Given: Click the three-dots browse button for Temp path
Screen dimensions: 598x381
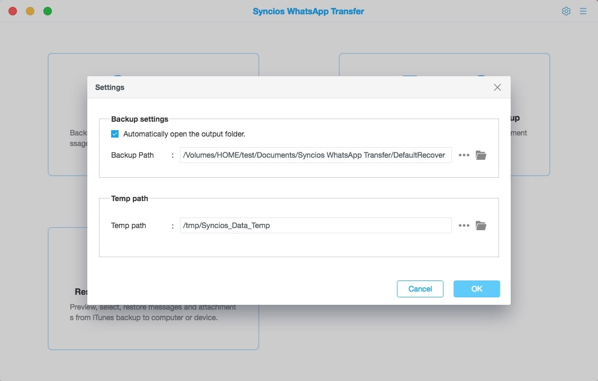Looking at the screenshot, I should [x=464, y=225].
